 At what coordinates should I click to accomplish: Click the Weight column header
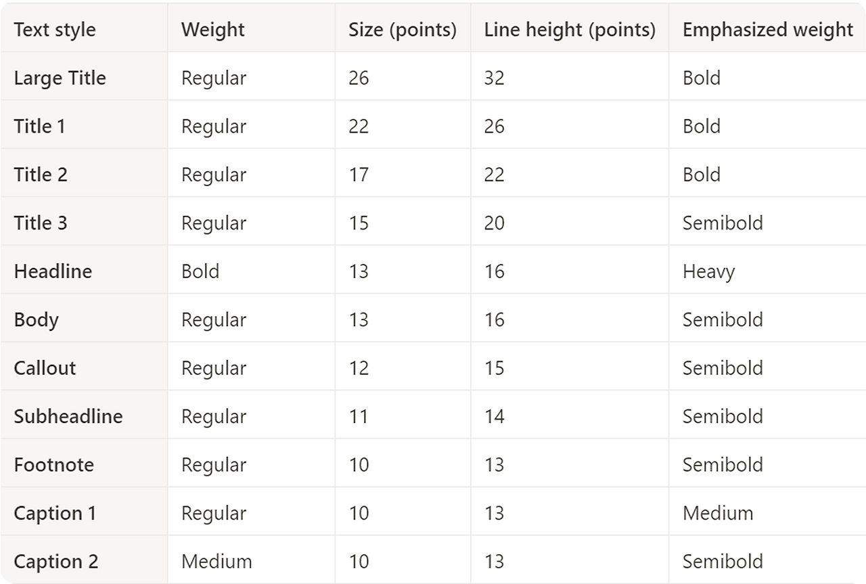pyautogui.click(x=212, y=30)
